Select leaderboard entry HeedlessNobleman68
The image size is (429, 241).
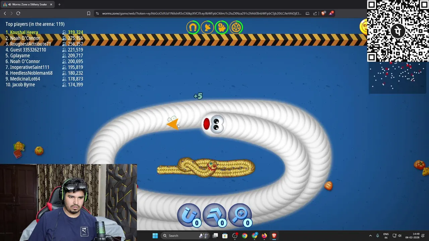pos(29,73)
